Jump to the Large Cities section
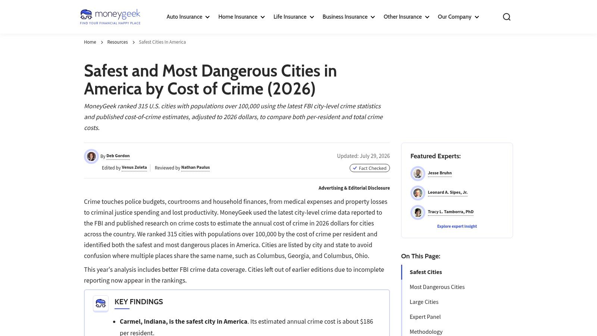 pyautogui.click(x=424, y=302)
